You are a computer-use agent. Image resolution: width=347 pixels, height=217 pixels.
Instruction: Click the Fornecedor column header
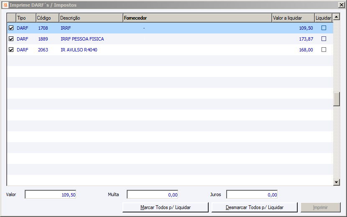point(197,18)
